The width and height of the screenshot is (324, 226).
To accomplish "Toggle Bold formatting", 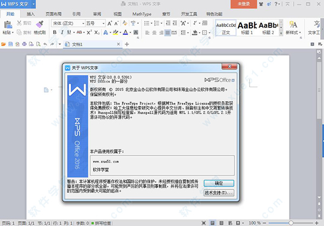I will point(55,32).
